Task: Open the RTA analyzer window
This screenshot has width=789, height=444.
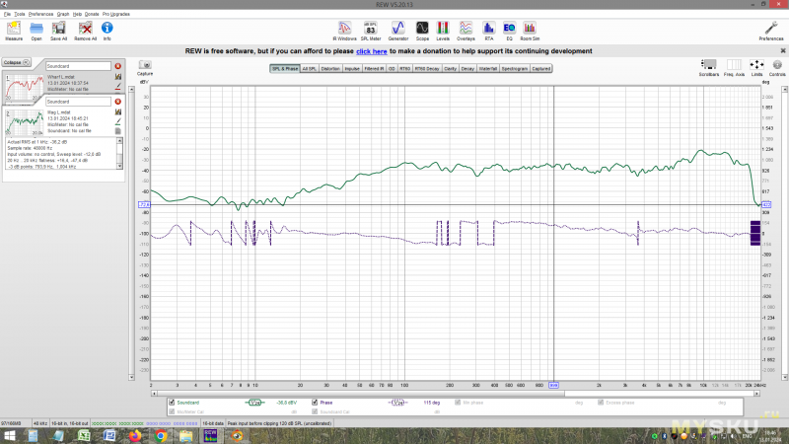Action: (488, 29)
